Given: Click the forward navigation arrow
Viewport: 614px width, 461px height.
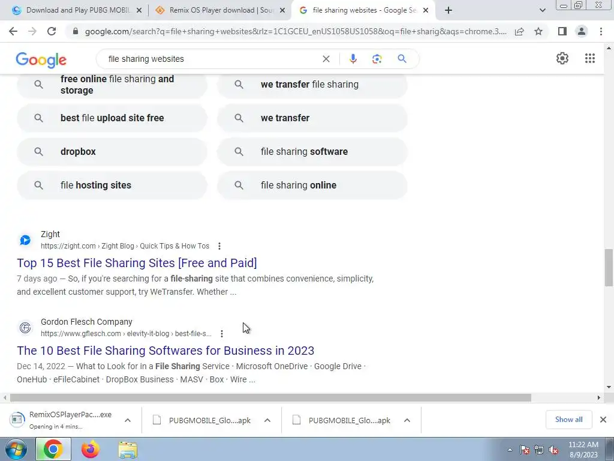Looking at the screenshot, I should [x=32, y=31].
